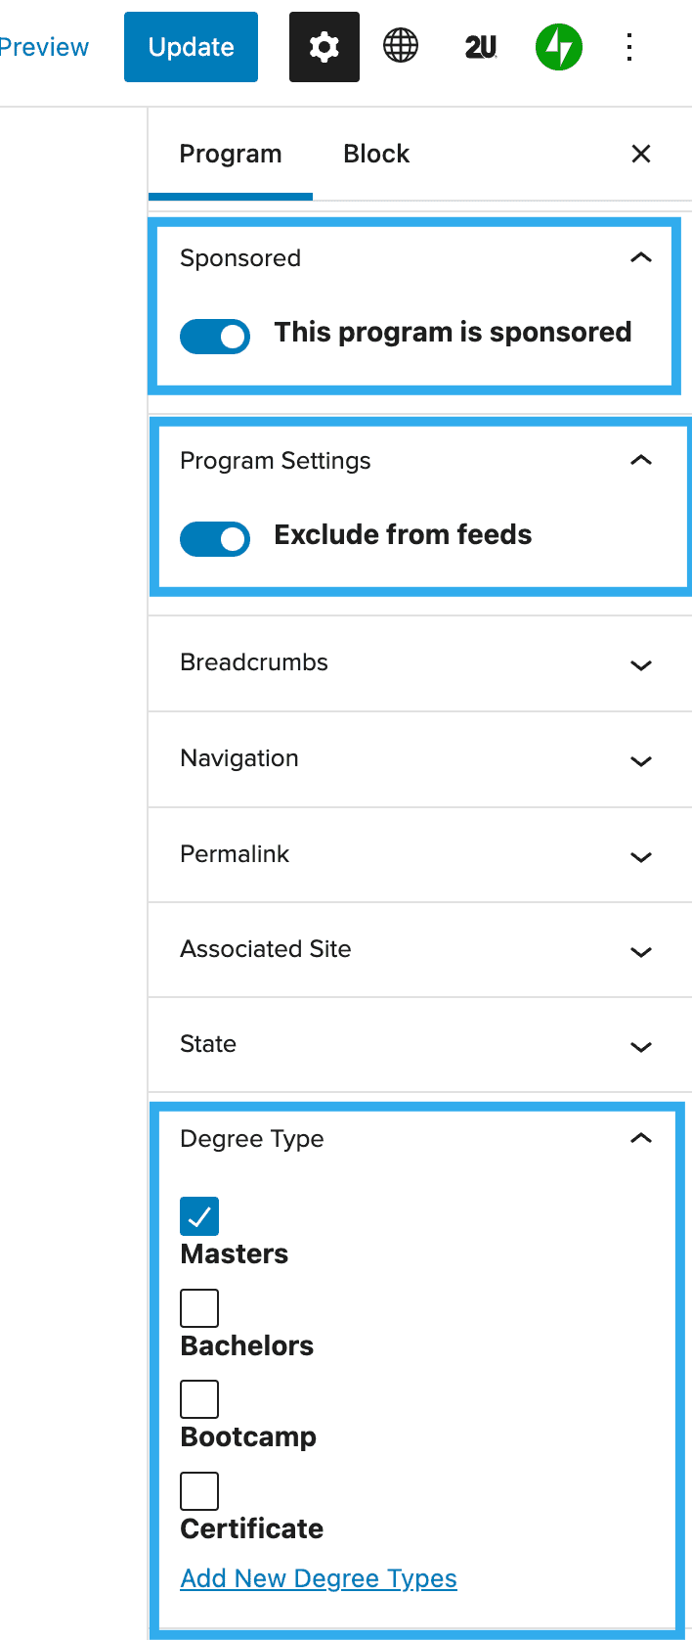Viewport: 692px width, 1640px height.
Task: Disable the Exclude from feeds switch
Action: pos(215,538)
